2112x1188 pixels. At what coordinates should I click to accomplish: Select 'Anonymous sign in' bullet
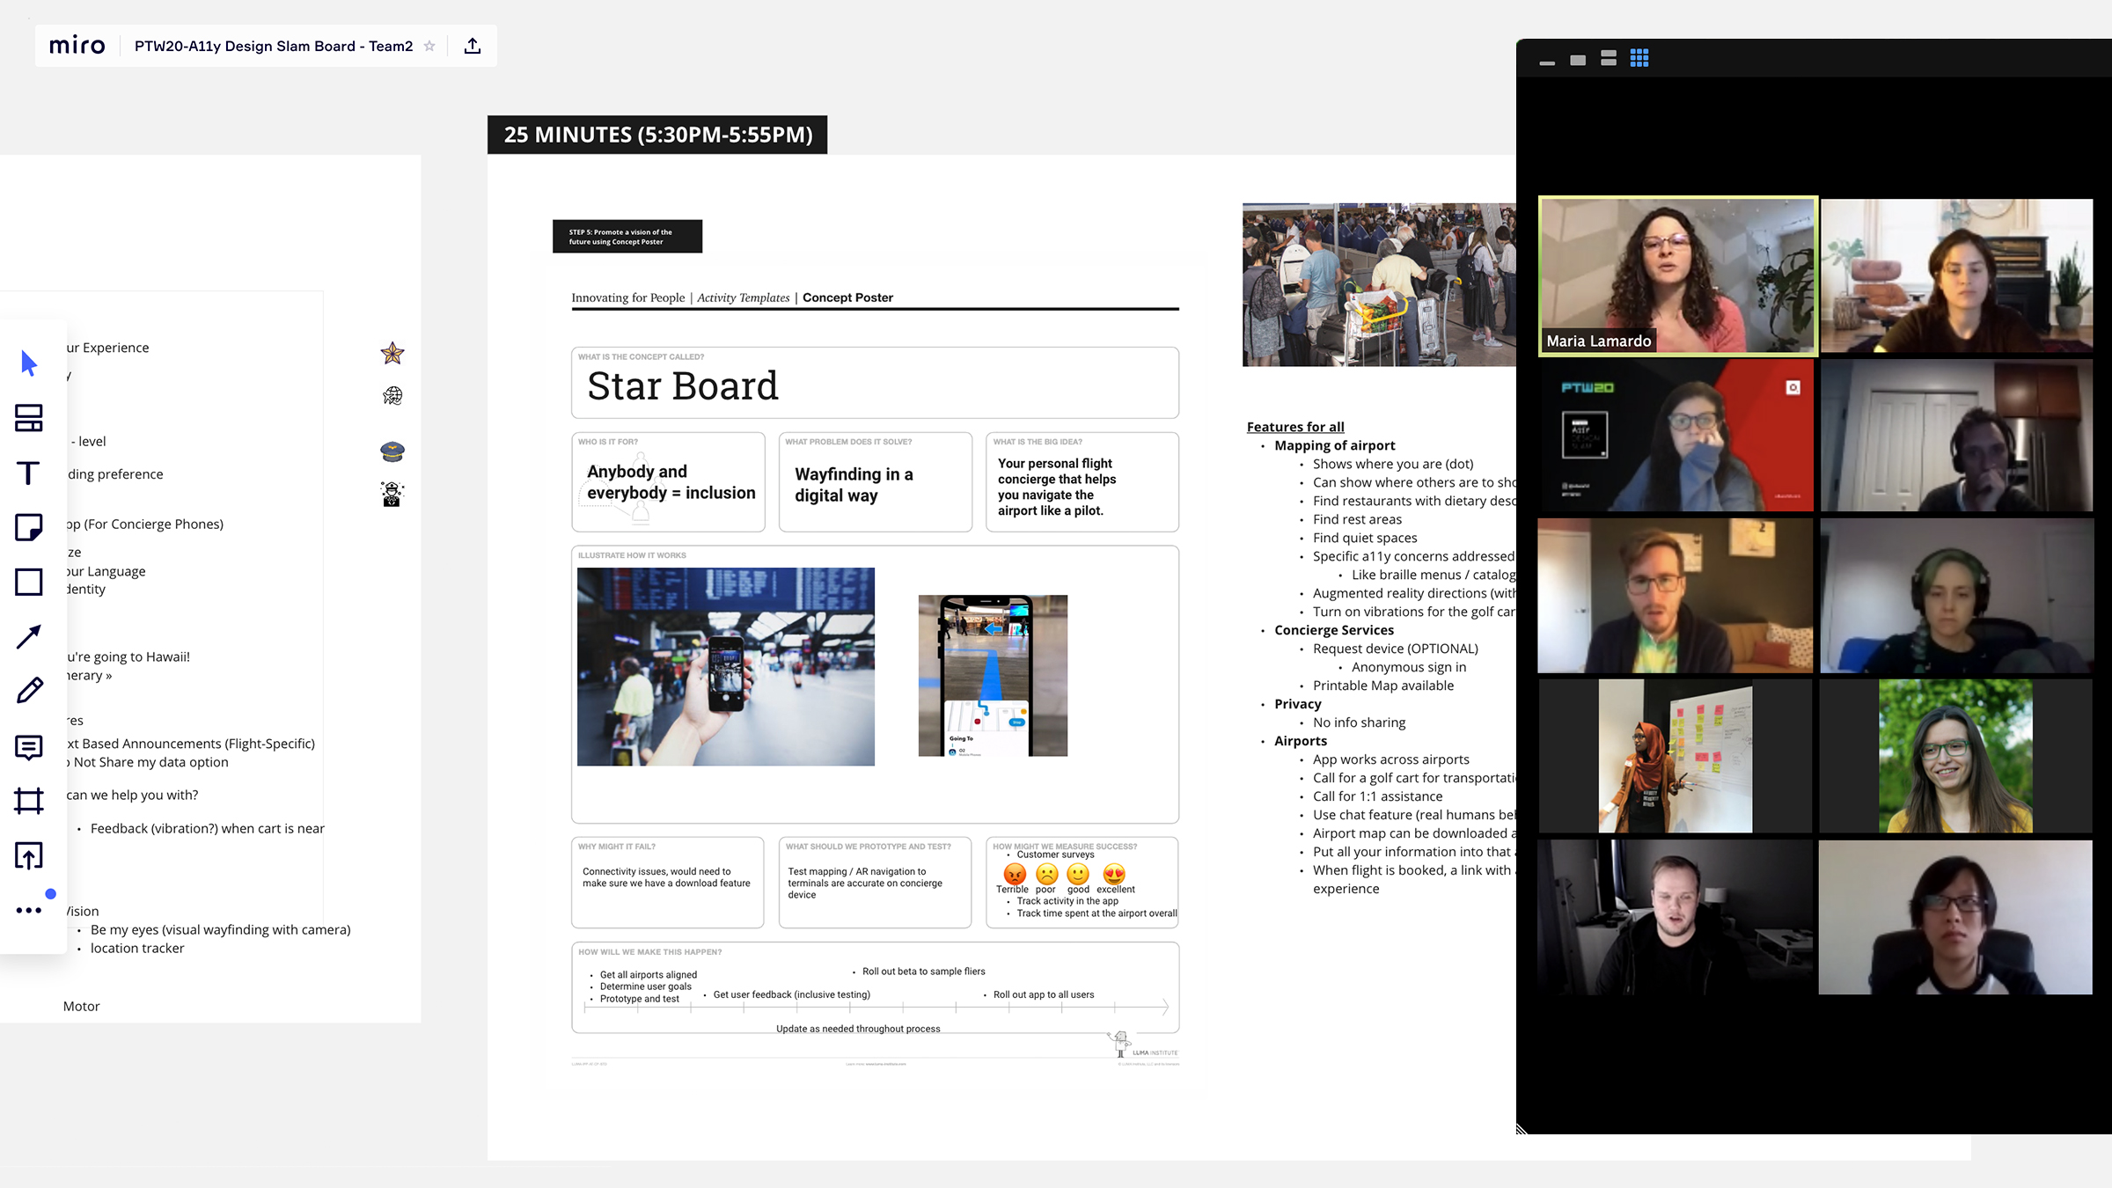1409,667
